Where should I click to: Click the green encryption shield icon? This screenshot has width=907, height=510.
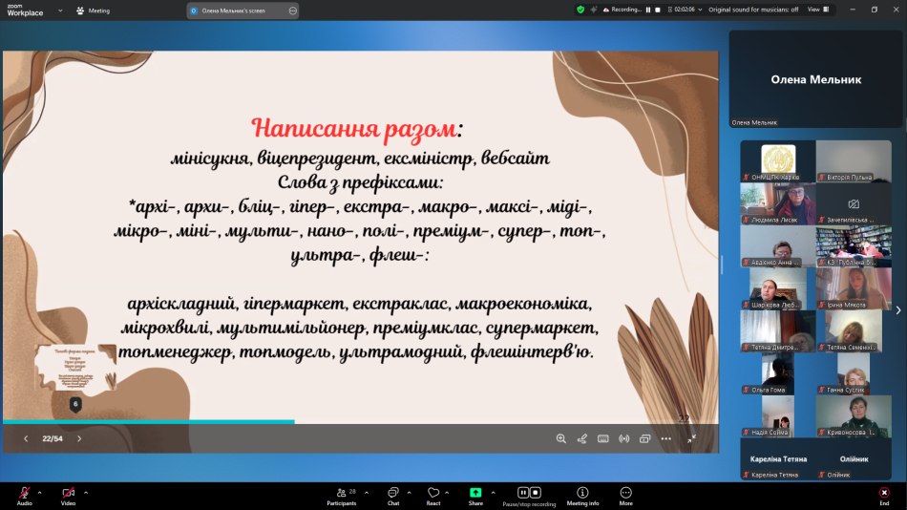(580, 10)
